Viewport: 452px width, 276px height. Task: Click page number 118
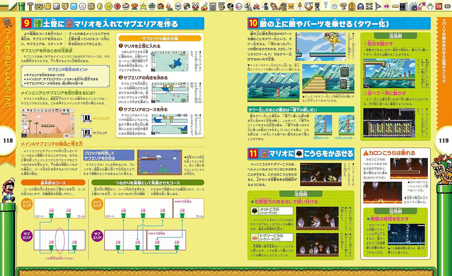(8, 141)
